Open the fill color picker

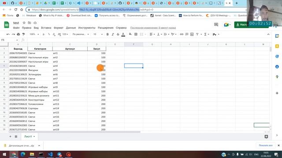130,34
